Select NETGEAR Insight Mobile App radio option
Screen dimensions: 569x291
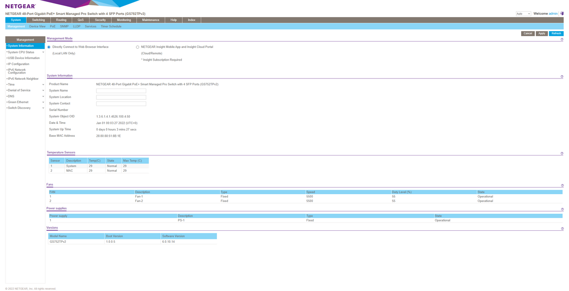[x=137, y=47]
